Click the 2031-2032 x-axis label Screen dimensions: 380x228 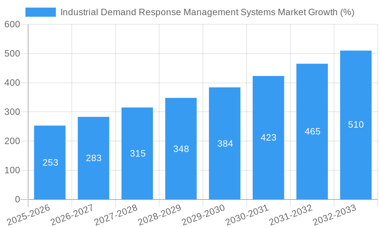coord(291,215)
